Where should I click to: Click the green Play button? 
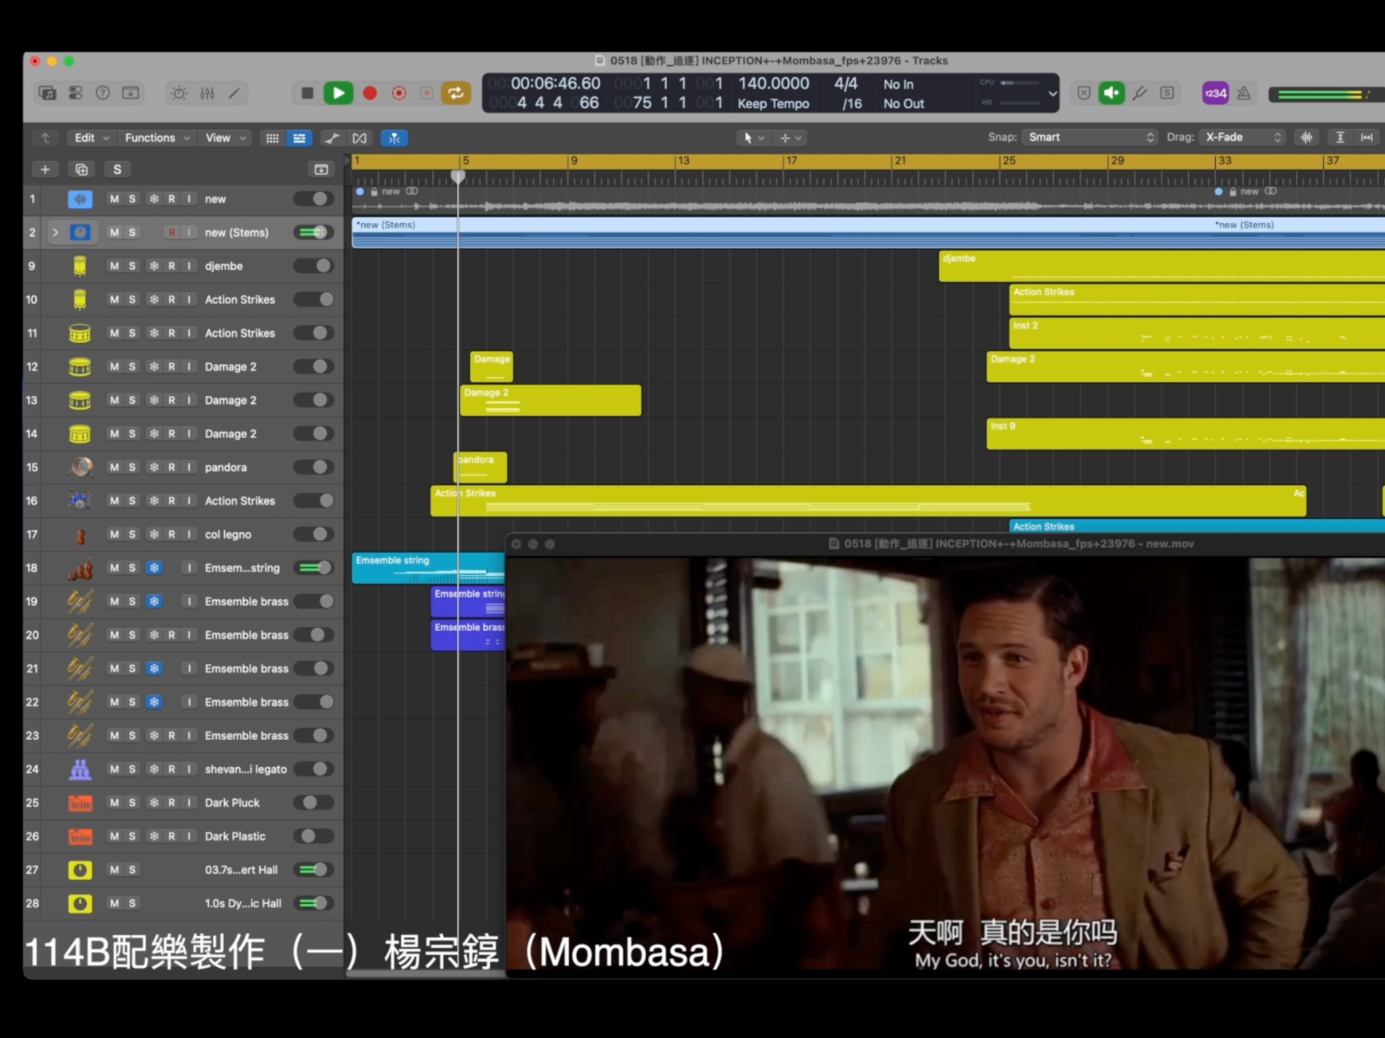[338, 93]
